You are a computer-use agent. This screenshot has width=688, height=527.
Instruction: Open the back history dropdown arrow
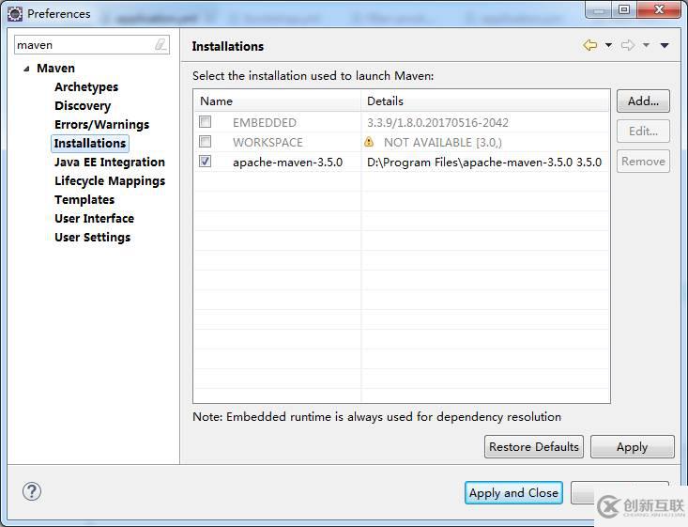(x=608, y=45)
